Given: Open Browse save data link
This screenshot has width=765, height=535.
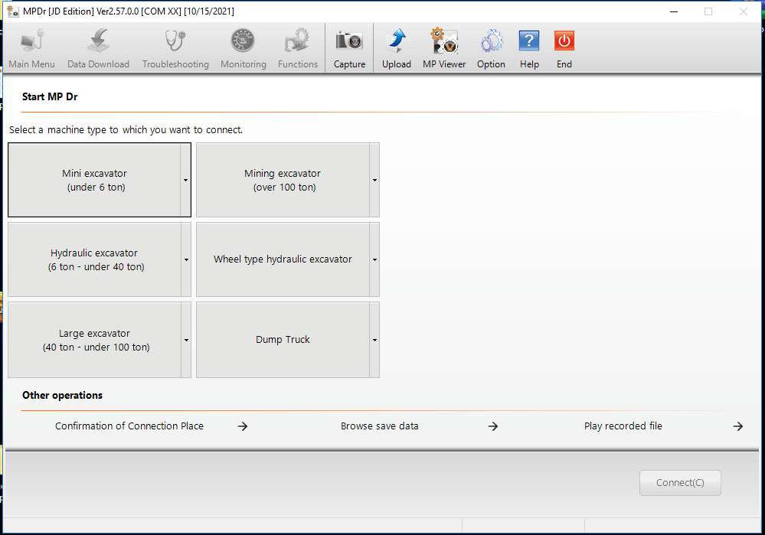Looking at the screenshot, I should pos(380,426).
